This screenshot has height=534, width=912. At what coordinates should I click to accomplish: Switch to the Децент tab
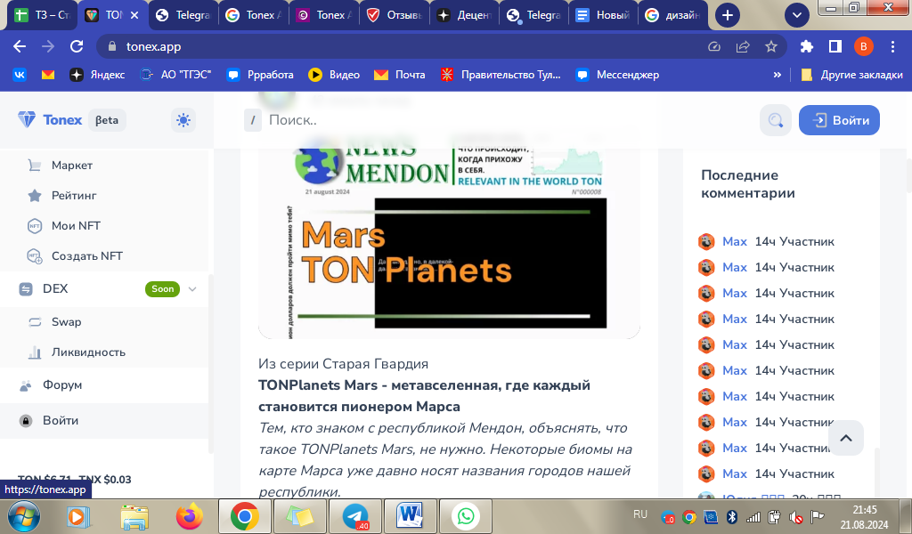click(x=464, y=15)
